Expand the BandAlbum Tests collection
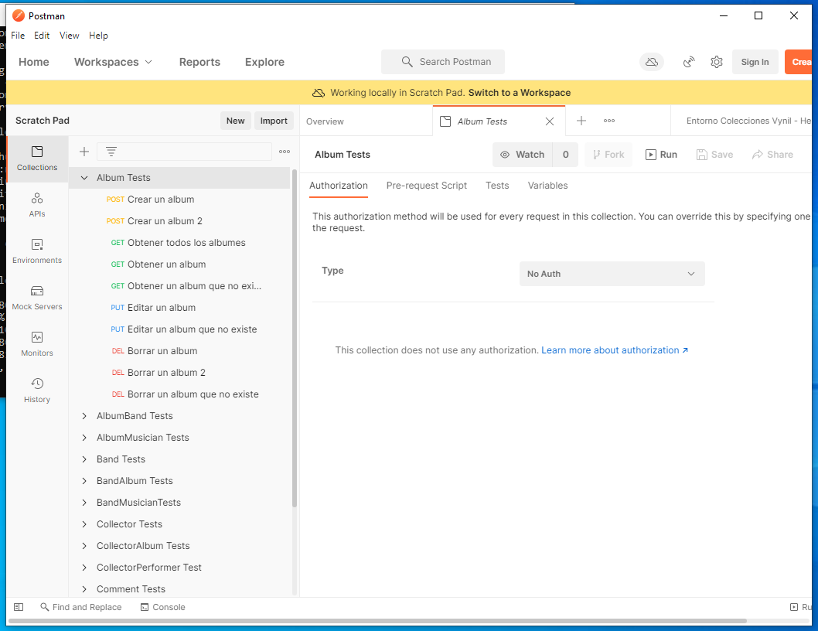Screen dimensions: 818x631 [84, 481]
